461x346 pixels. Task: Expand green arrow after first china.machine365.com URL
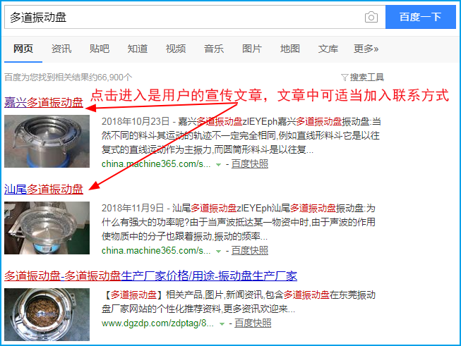[x=218, y=165]
